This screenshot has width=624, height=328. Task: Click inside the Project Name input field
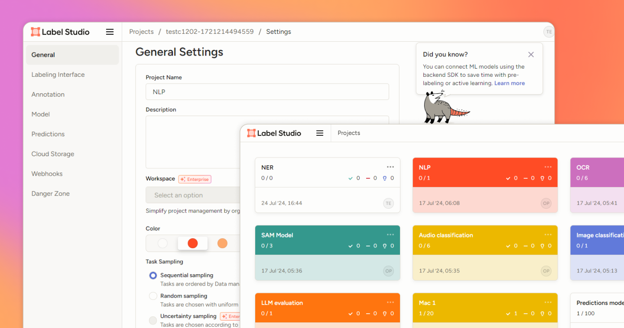click(267, 92)
